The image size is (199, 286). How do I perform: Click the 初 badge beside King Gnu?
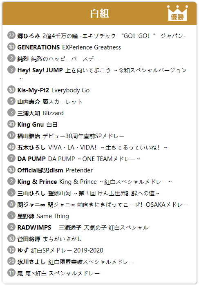(11, 124)
